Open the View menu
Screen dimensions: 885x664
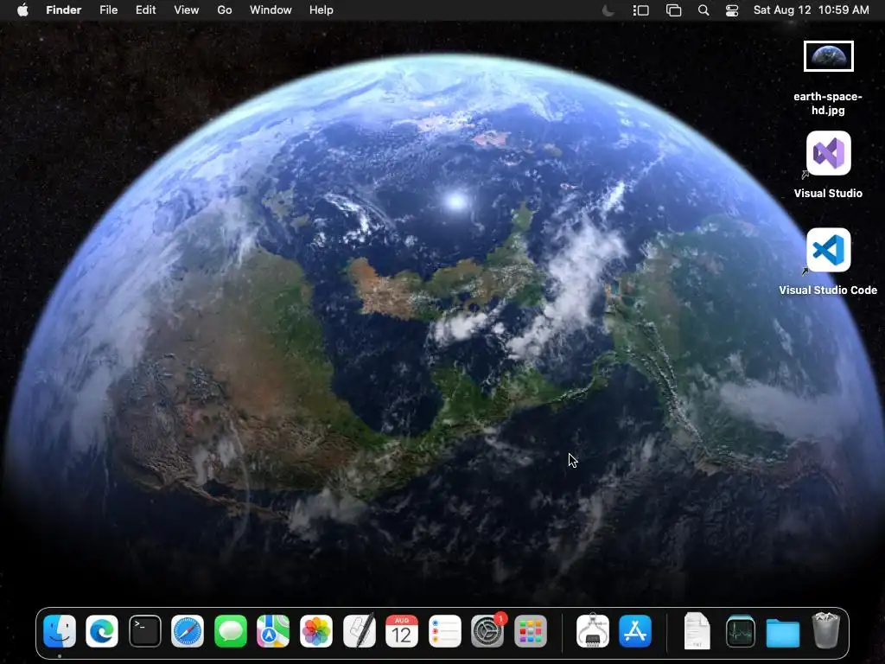pyautogui.click(x=187, y=10)
